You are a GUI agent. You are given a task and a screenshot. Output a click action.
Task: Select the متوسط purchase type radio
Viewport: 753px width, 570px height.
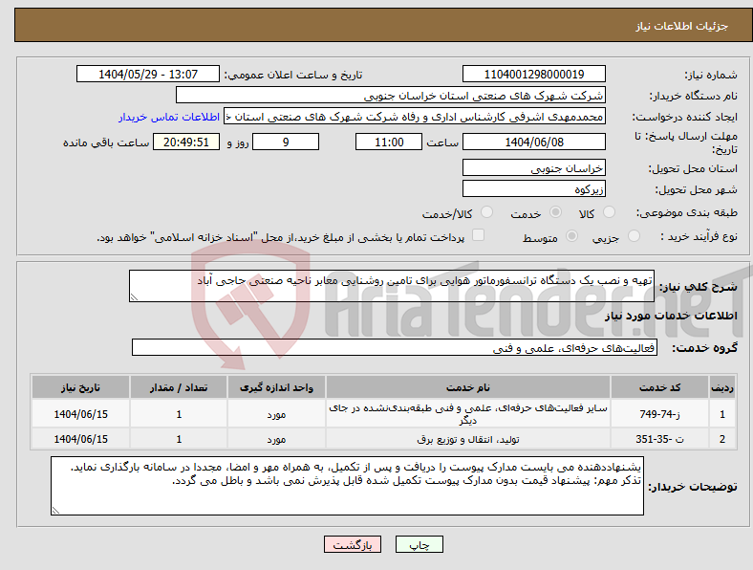click(572, 236)
